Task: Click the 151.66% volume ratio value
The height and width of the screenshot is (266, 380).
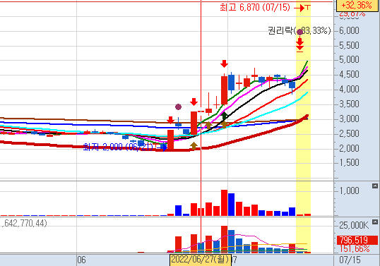Action: (355, 248)
